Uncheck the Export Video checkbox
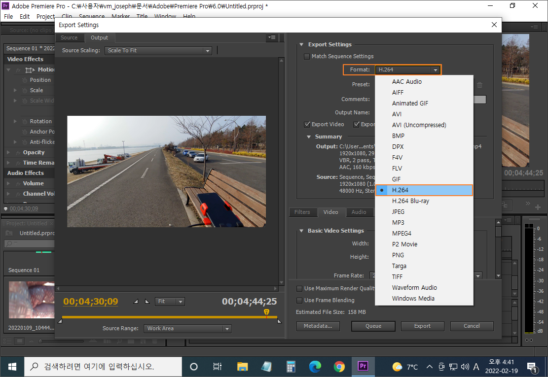The width and height of the screenshot is (548, 377). coord(307,124)
